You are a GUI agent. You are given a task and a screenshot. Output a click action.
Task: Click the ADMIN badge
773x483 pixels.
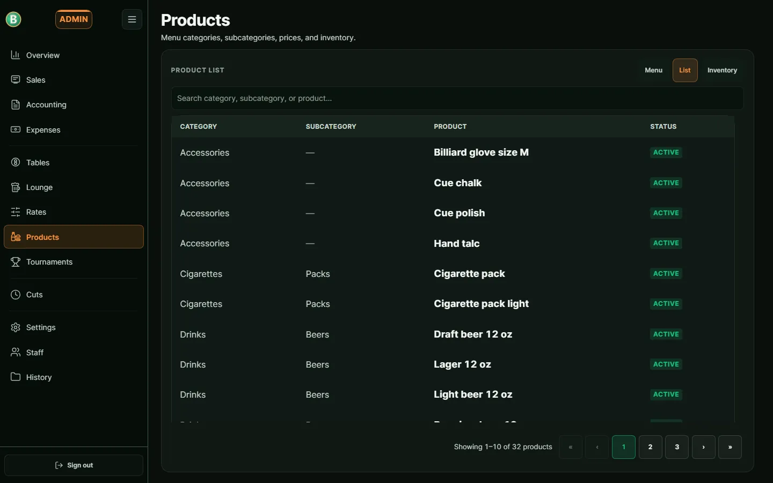tap(74, 19)
